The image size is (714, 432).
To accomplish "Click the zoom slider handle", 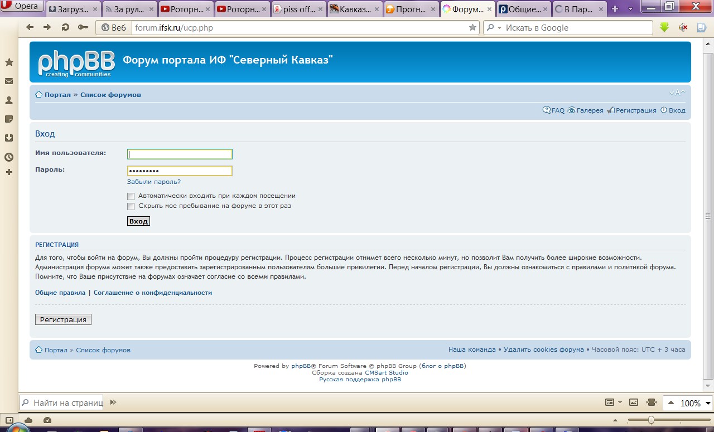I will click(651, 420).
